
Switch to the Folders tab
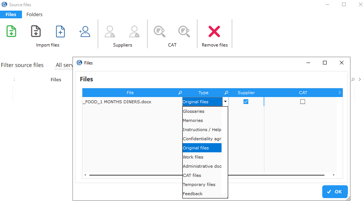click(x=34, y=15)
